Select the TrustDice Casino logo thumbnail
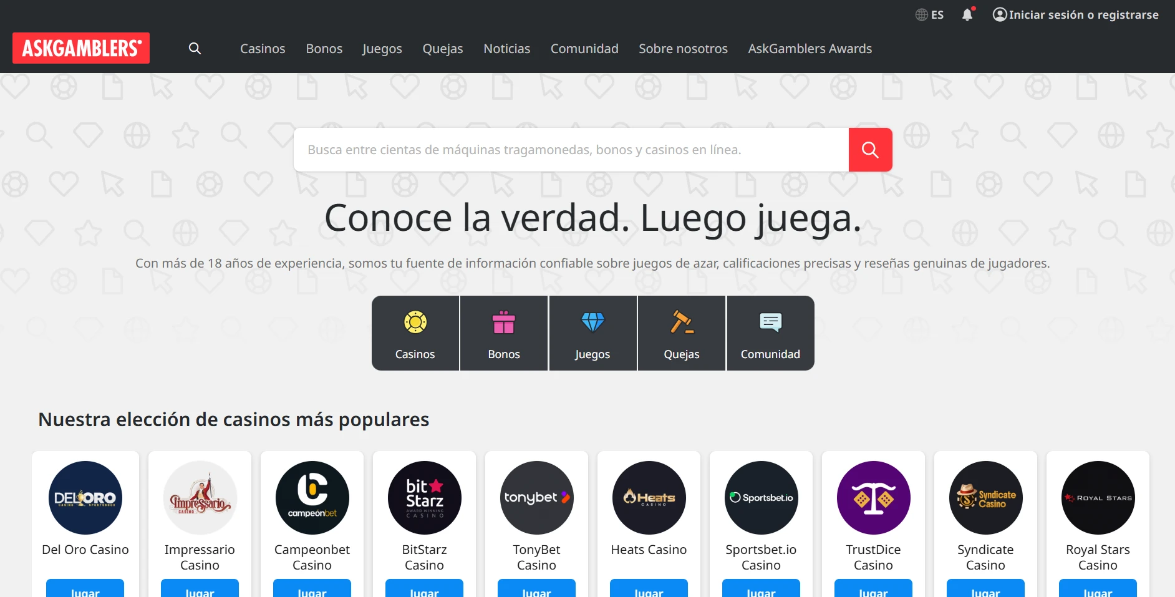Image resolution: width=1175 pixels, height=597 pixels. [x=873, y=498]
